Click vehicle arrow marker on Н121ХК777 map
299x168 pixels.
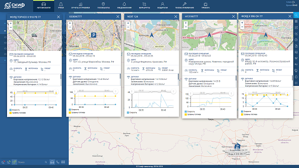tap(209, 35)
